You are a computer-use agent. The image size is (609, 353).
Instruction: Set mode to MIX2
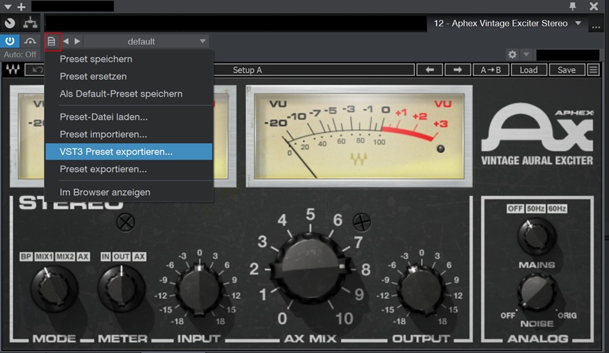click(x=65, y=257)
